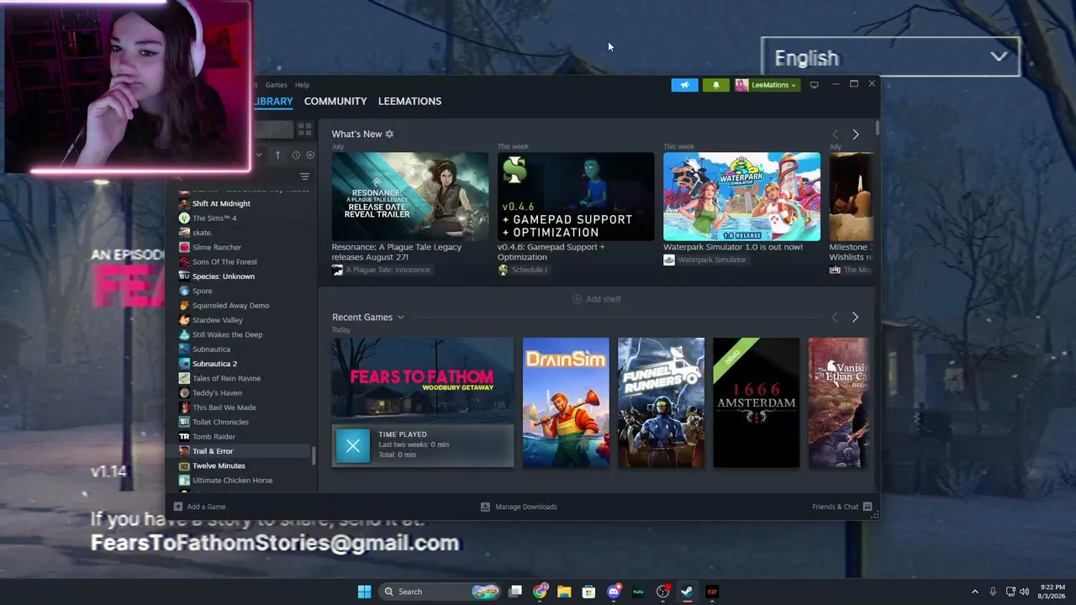This screenshot has height=605, width=1076.
Task: Open Waterpark Simulator 1.0 news thumbnail
Action: pos(741,197)
